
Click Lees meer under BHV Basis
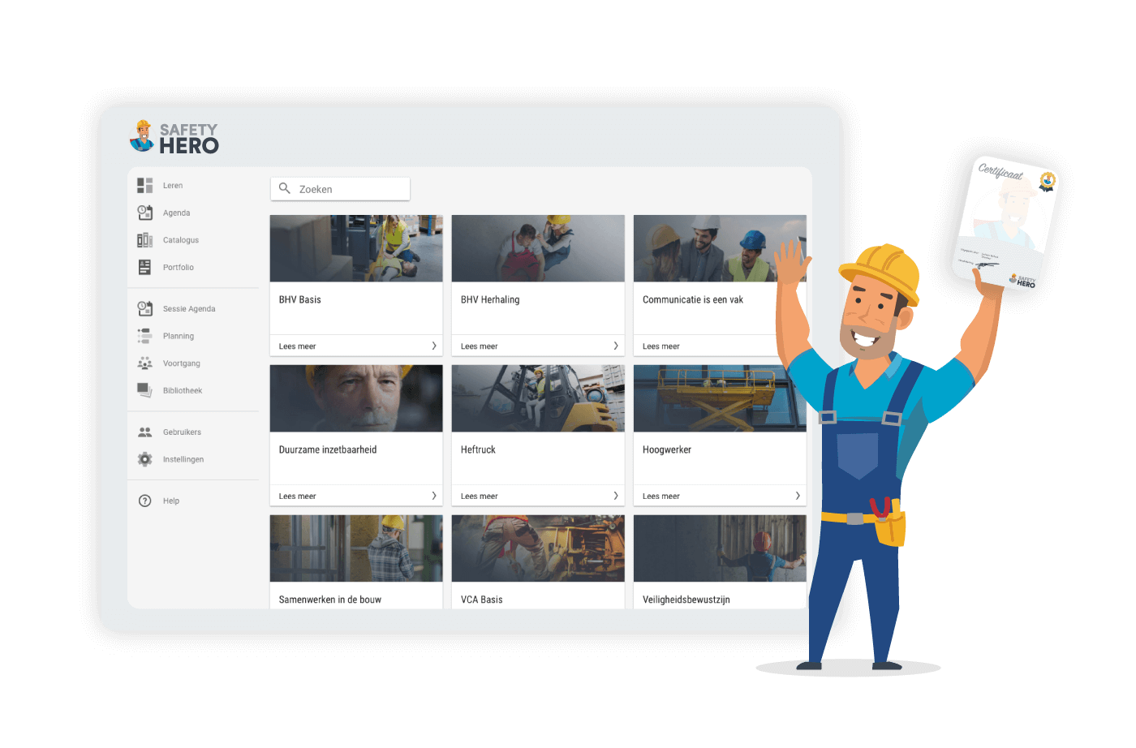297,346
